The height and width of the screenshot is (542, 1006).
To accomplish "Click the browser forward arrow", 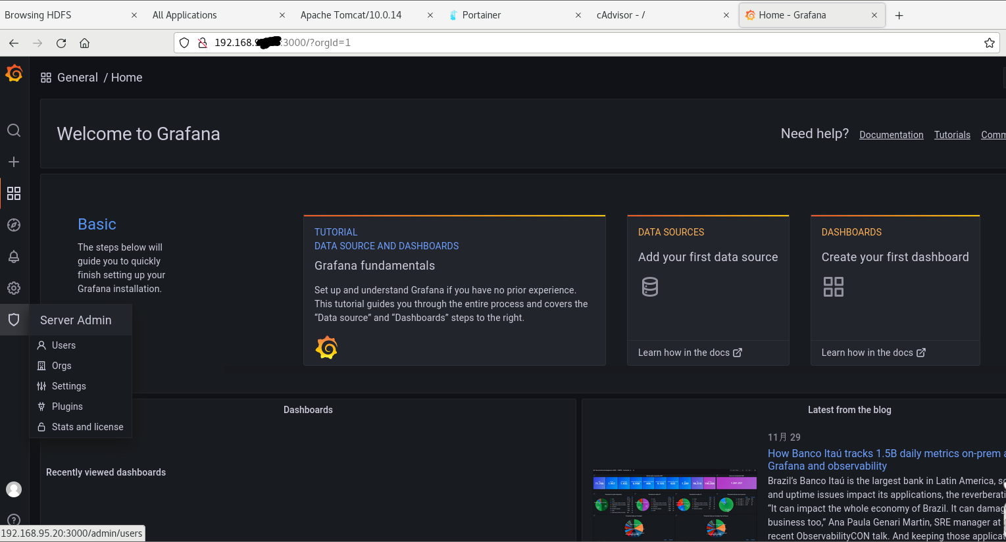I will [x=38, y=43].
